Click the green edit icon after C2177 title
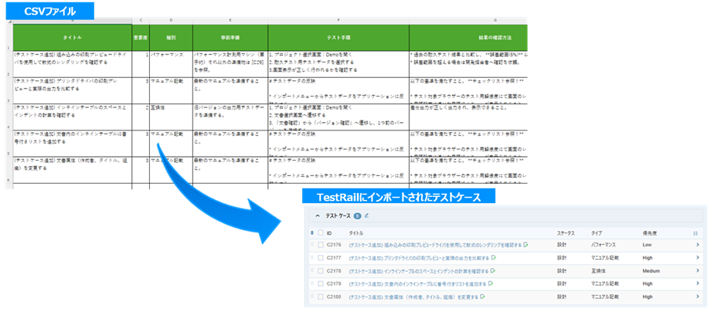 coord(492,258)
